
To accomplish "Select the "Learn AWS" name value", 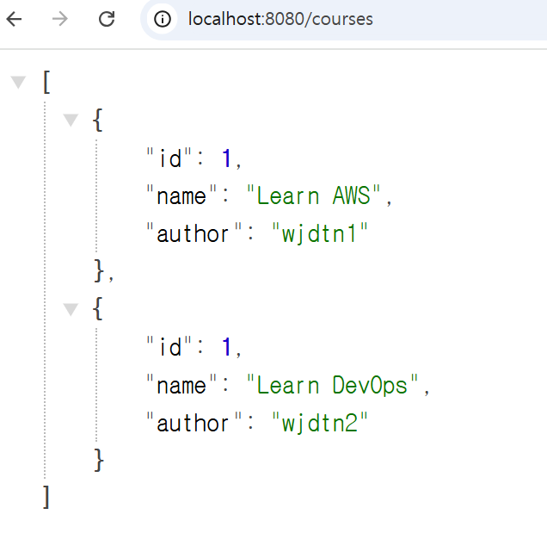I will point(313,195).
